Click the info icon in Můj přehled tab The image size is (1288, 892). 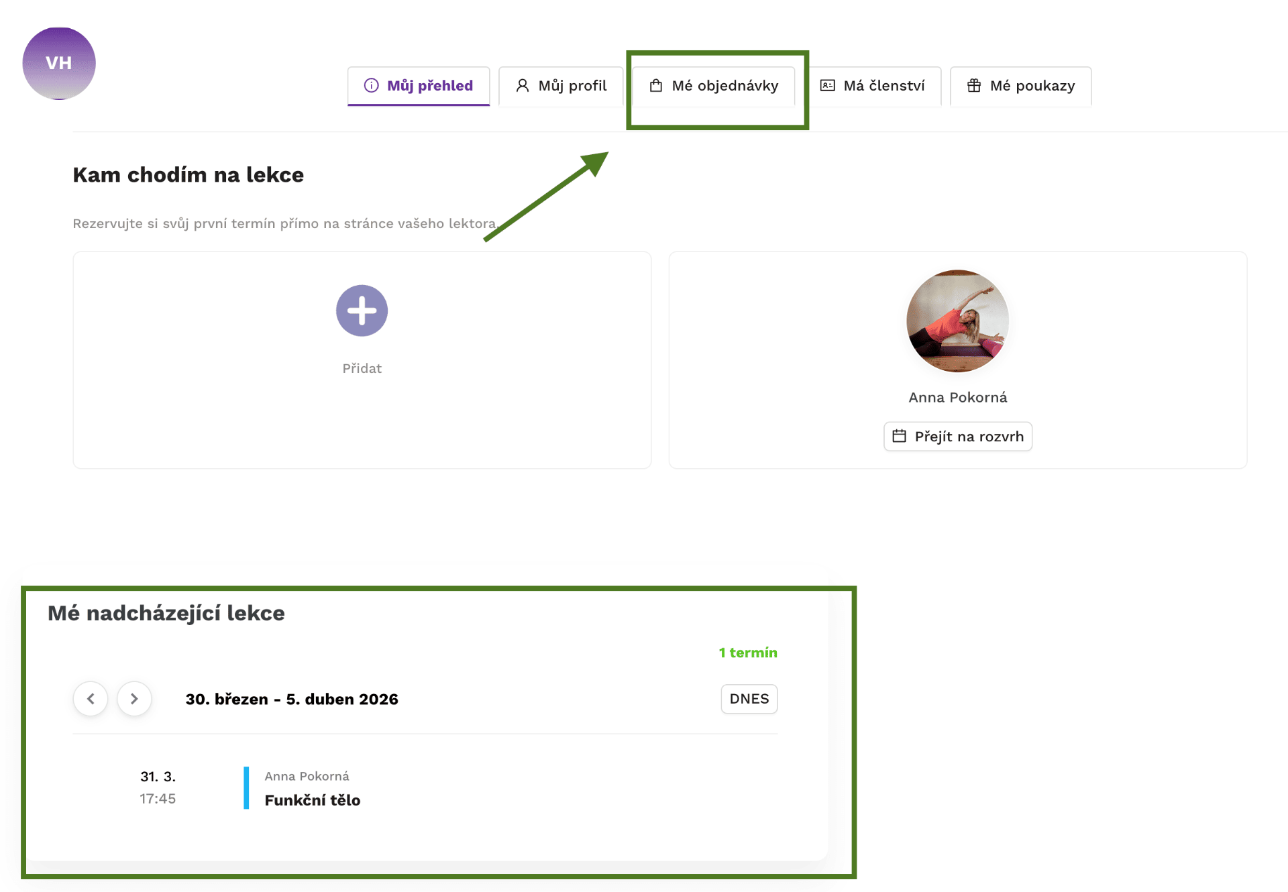tap(371, 86)
